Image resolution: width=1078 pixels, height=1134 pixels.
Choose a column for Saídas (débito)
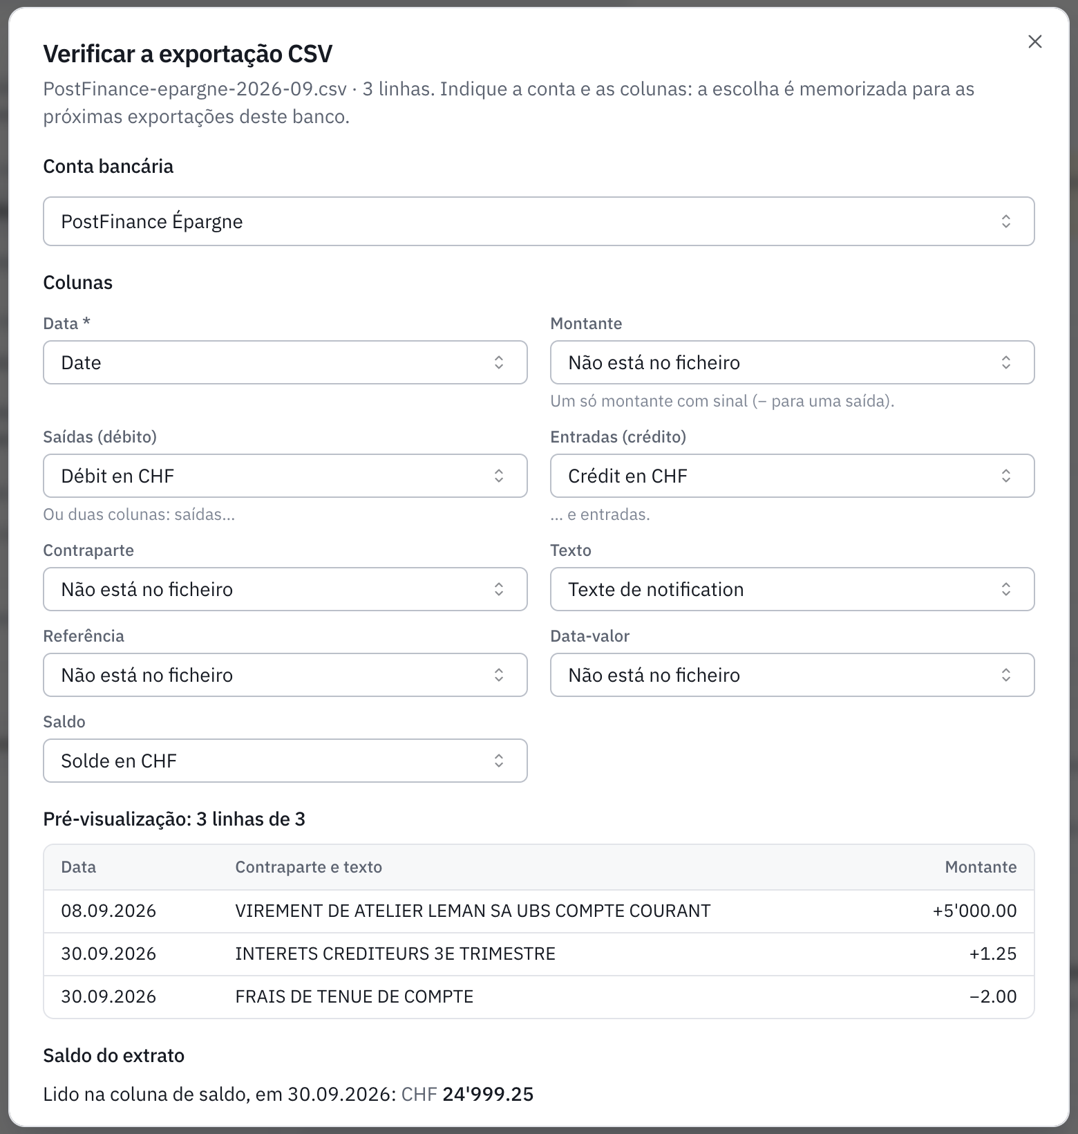click(x=285, y=476)
